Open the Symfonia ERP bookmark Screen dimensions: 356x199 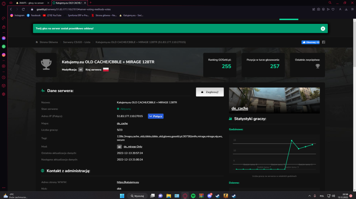tap(77, 15)
